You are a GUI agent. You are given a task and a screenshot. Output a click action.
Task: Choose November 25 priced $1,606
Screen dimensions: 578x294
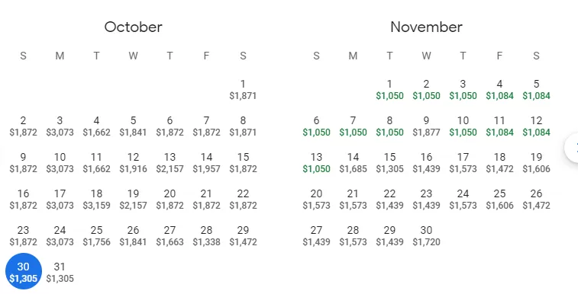499,200
